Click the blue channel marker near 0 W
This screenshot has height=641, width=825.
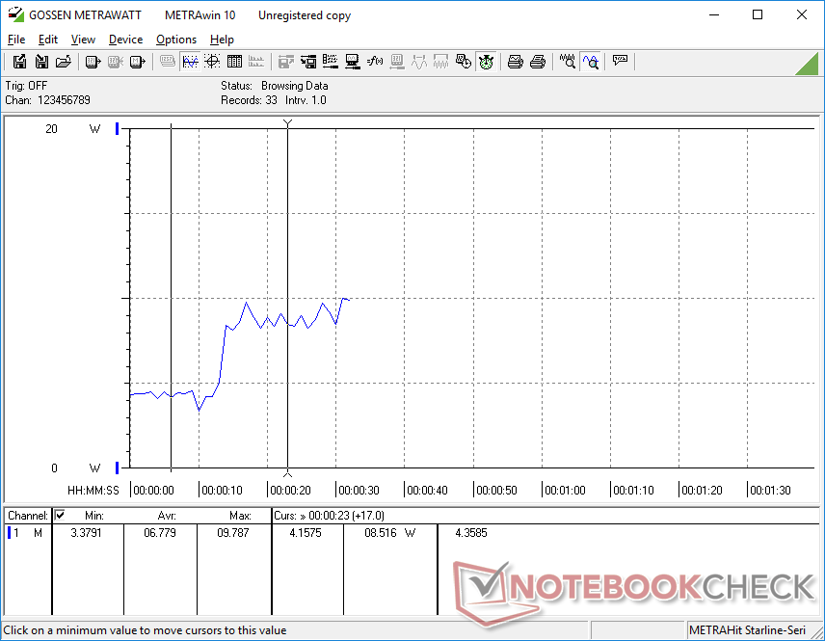118,467
